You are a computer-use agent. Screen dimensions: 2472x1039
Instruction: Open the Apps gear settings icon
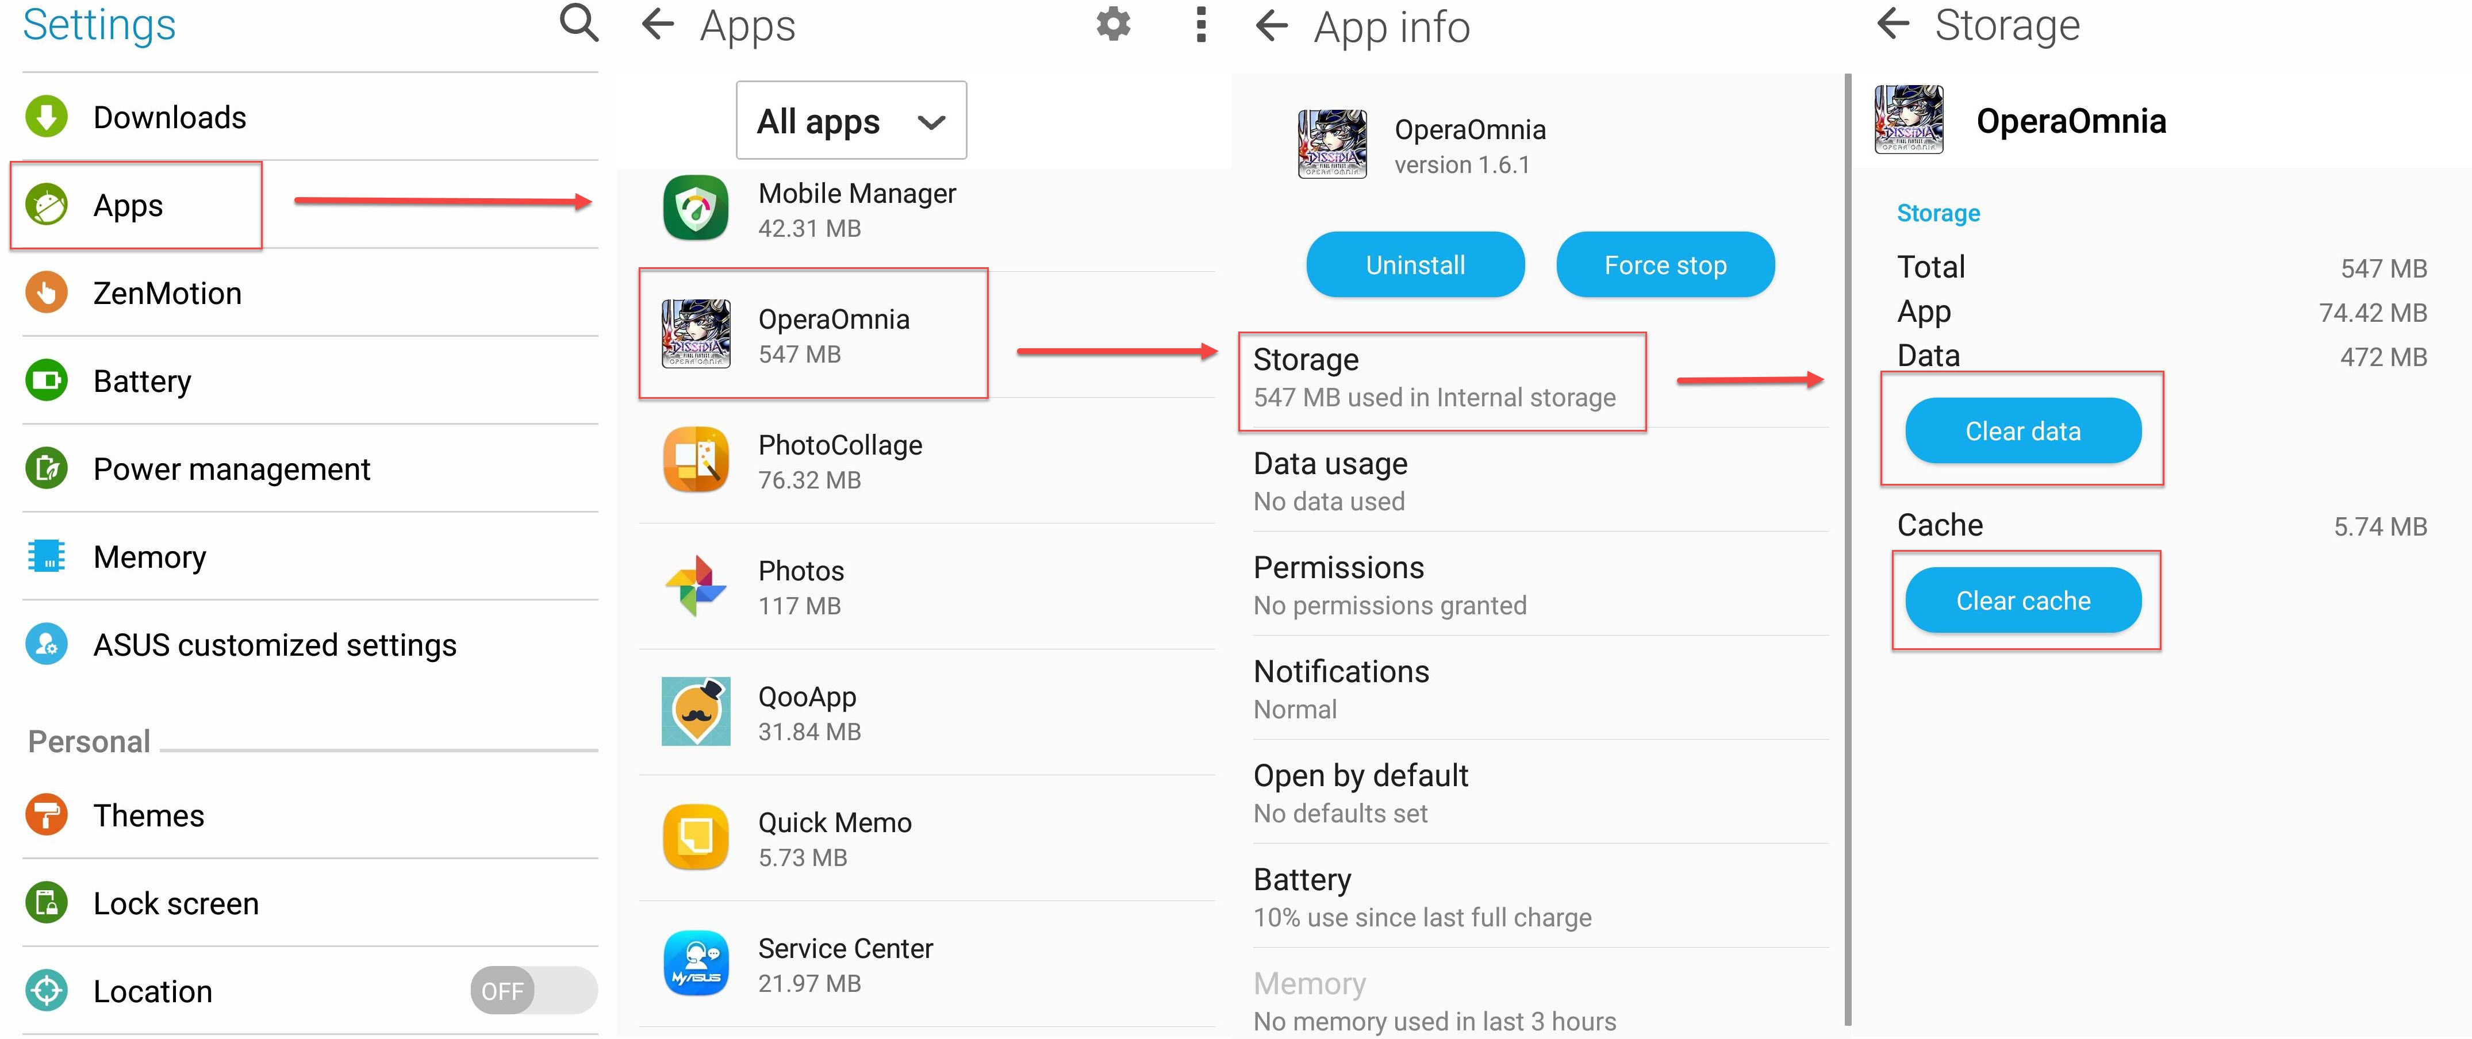[x=1113, y=24]
